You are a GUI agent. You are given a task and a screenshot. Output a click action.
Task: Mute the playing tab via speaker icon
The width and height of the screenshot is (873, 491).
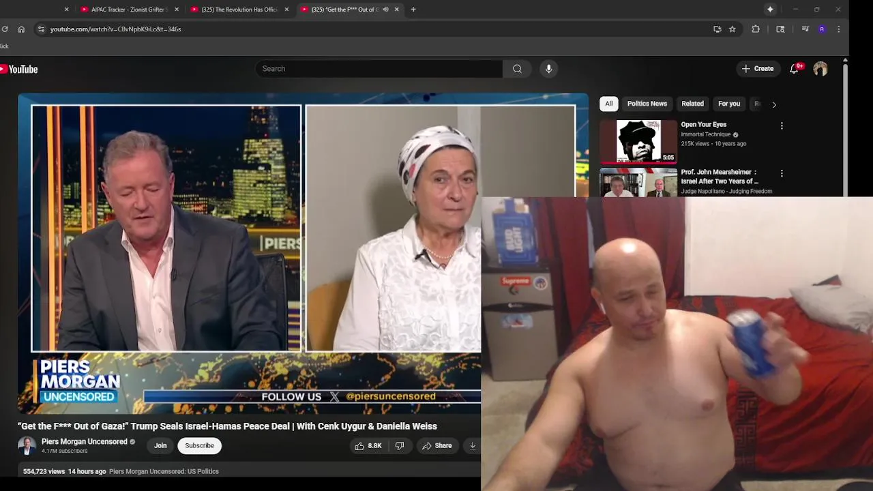385,10
